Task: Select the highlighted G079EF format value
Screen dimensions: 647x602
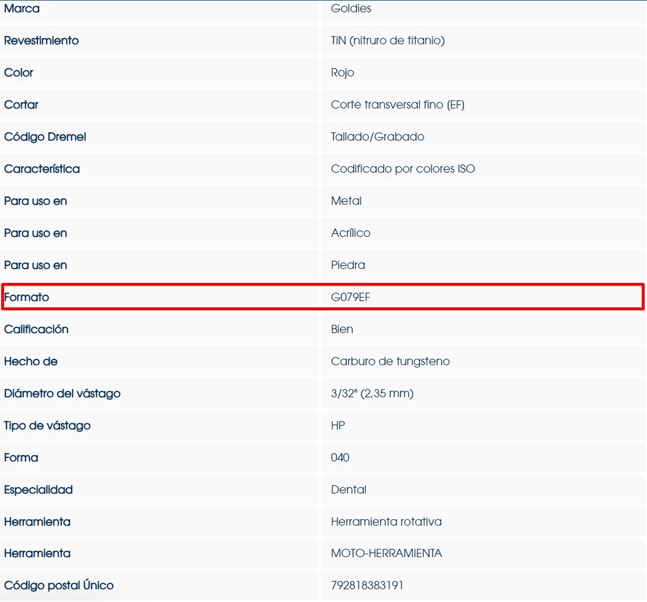Action: click(351, 297)
